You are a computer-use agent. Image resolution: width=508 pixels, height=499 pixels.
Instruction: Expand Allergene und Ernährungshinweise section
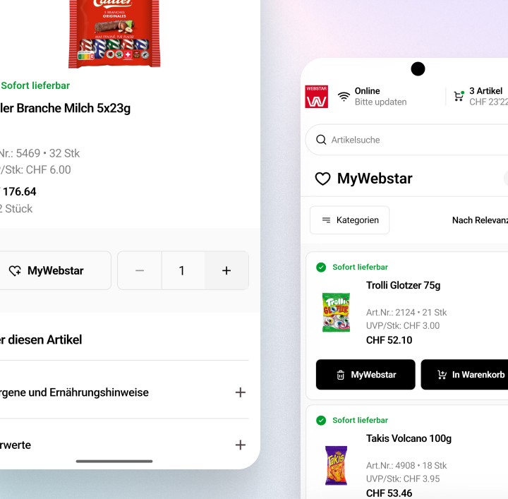coord(124,392)
